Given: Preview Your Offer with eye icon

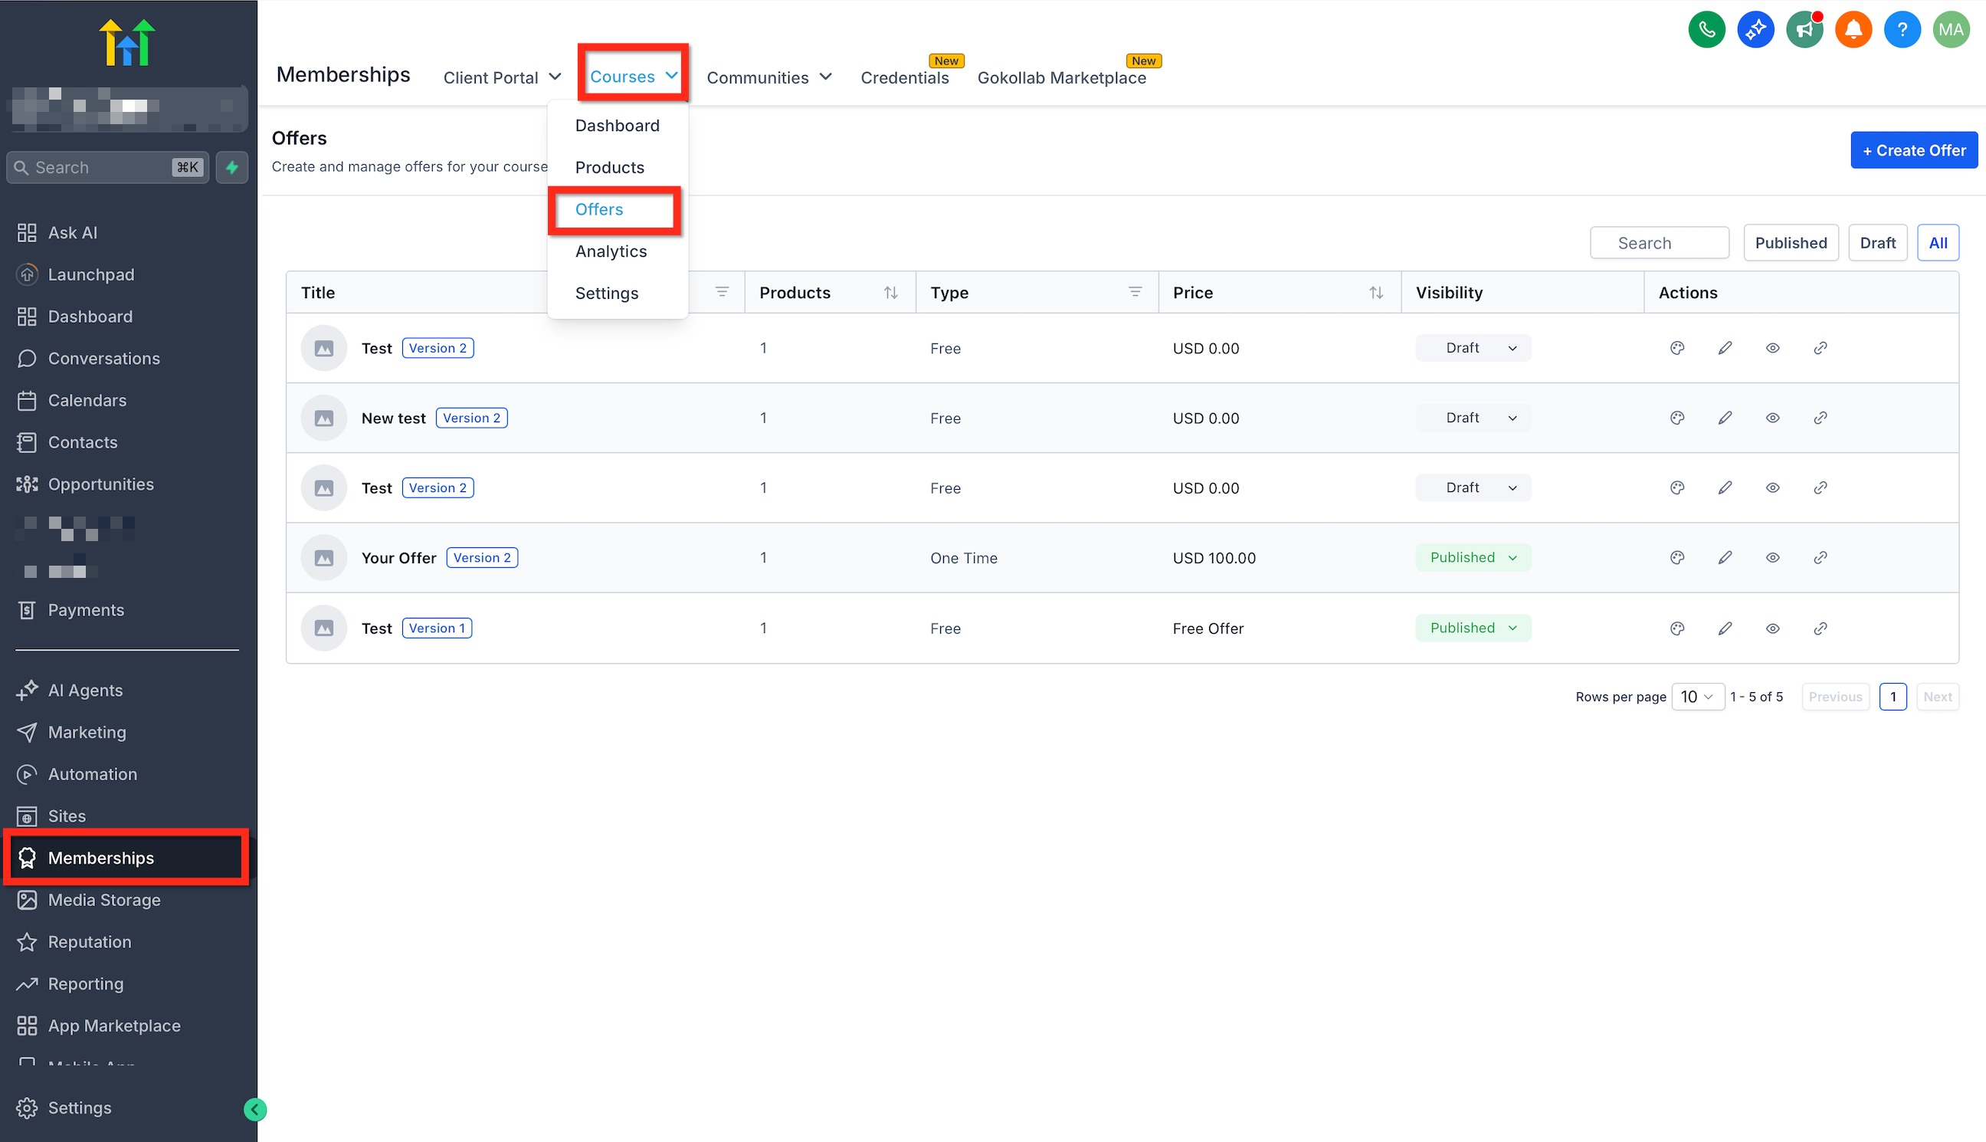Looking at the screenshot, I should click(x=1772, y=558).
